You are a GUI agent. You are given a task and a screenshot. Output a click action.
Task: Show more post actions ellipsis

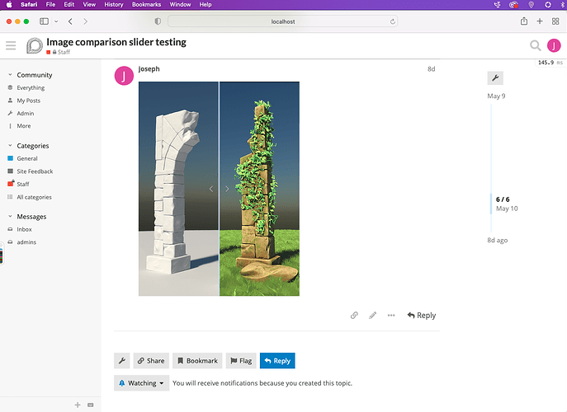[x=391, y=316]
